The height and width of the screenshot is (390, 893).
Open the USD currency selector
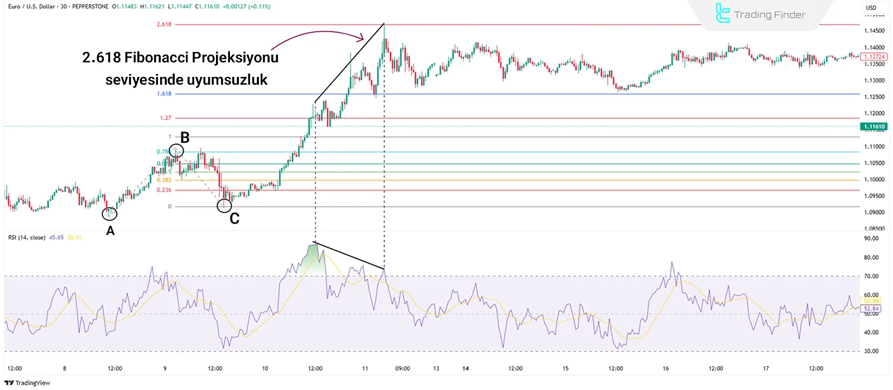click(x=871, y=8)
